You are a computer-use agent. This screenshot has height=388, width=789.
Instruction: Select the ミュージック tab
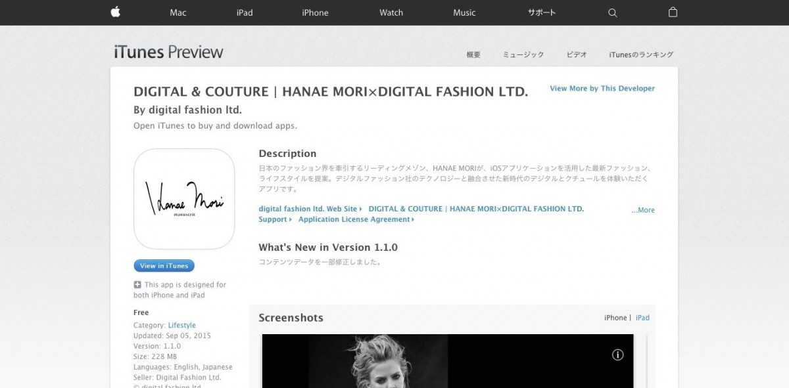click(523, 54)
